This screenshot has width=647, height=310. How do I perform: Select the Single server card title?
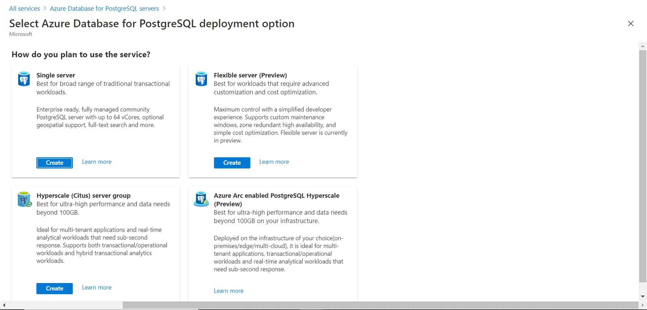click(56, 75)
